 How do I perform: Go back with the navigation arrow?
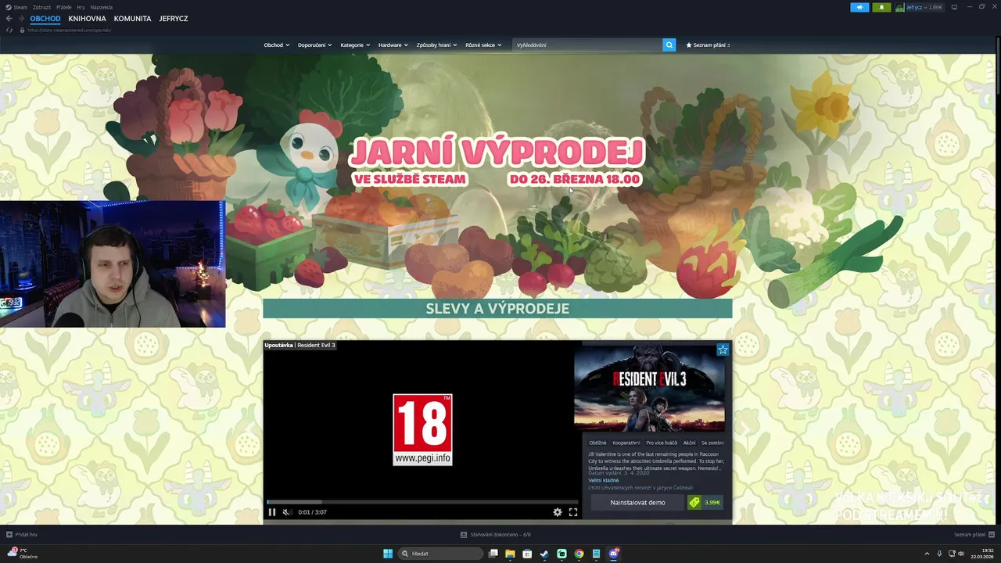tap(9, 19)
